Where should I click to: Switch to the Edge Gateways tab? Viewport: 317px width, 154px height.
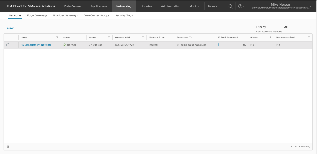(x=37, y=15)
